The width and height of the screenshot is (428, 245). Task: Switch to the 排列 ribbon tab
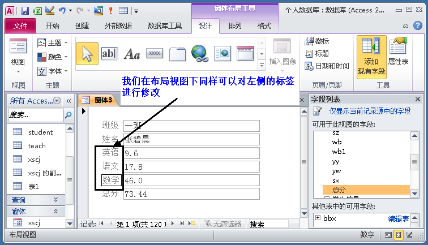tap(235, 25)
